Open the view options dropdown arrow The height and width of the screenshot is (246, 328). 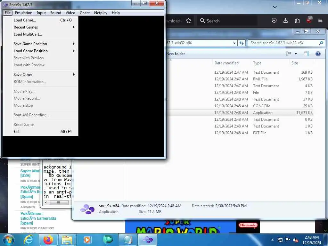296,54
